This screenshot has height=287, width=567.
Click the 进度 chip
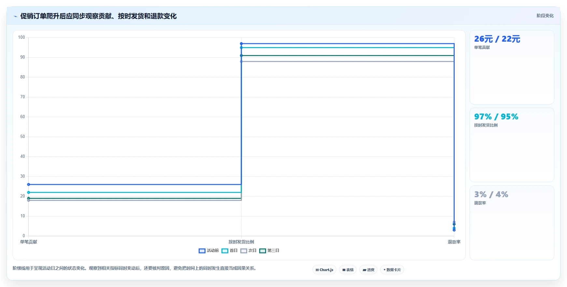(x=368, y=270)
